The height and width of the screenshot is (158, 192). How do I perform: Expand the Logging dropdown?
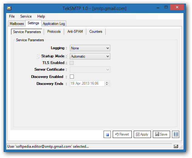click(90, 48)
